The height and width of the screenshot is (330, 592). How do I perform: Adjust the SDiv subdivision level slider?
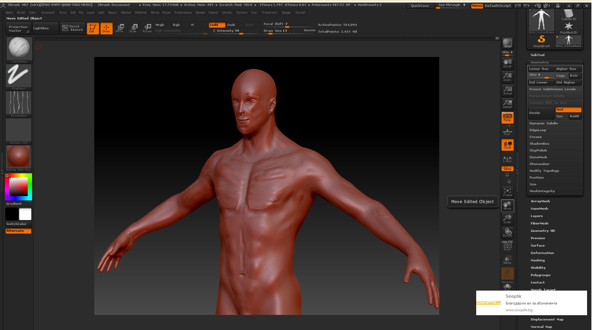541,75
